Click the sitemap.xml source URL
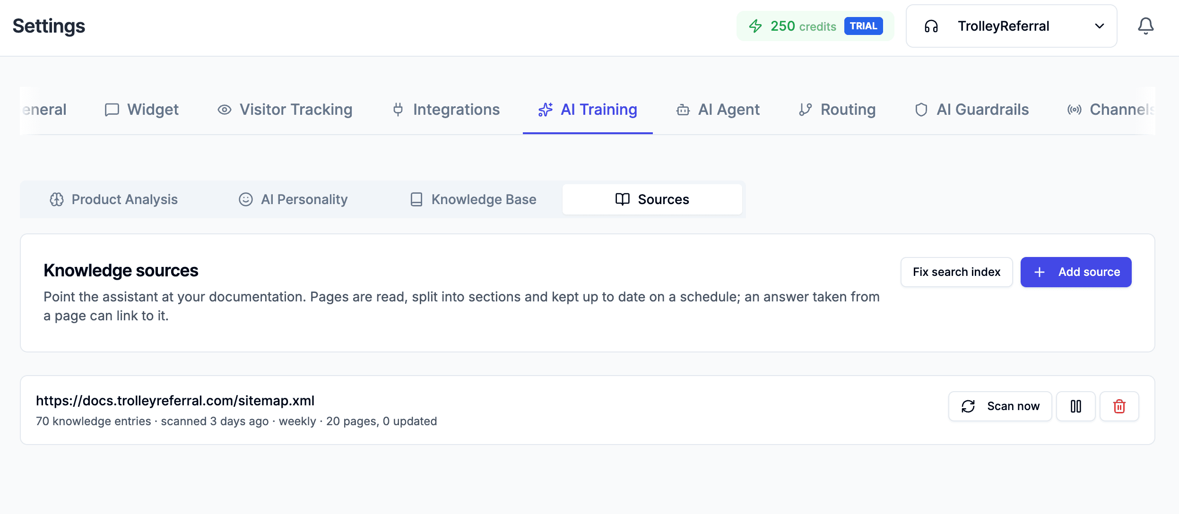The width and height of the screenshot is (1179, 514). (x=175, y=401)
